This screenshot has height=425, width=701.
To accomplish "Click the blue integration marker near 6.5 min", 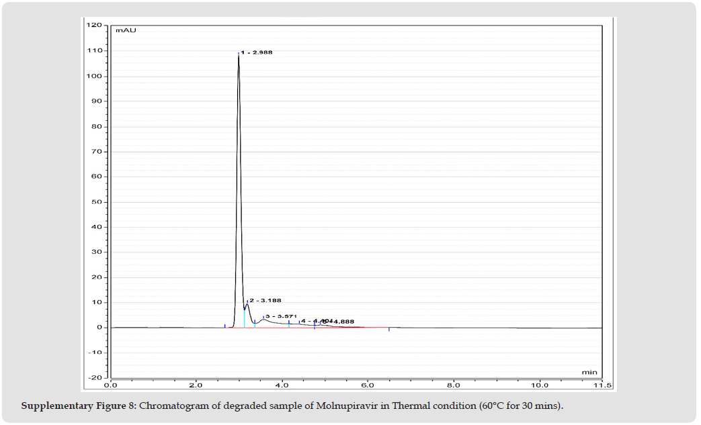I will pos(389,329).
